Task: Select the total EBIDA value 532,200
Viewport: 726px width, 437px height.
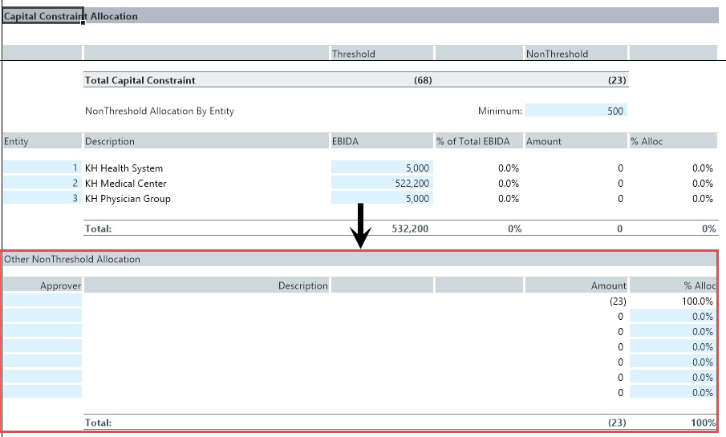Action: [409, 229]
